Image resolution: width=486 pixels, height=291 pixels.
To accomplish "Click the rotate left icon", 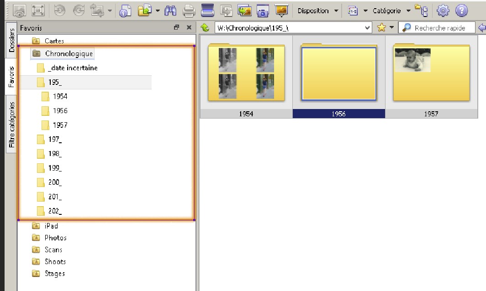I will coord(60,10).
